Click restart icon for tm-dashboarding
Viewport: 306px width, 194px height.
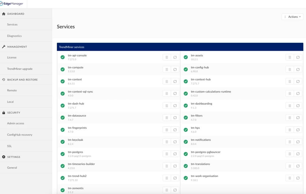[x=298, y=105]
